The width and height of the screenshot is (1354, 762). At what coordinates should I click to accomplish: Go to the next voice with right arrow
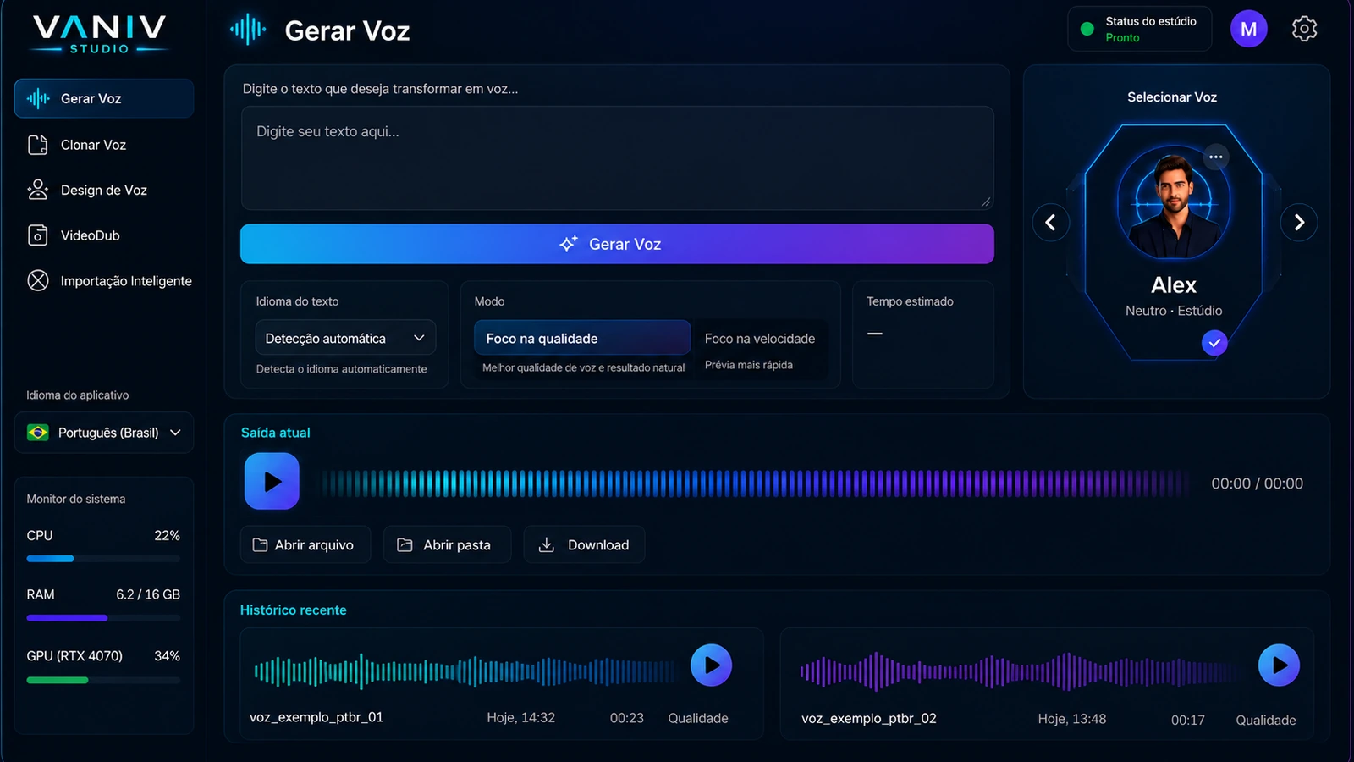(1298, 223)
